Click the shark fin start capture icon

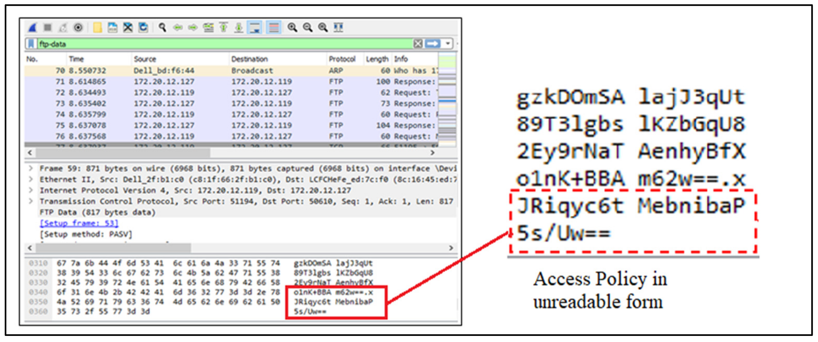[x=33, y=28]
